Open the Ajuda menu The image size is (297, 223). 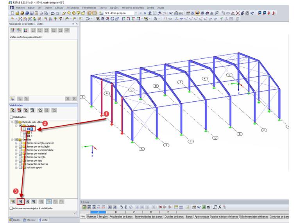(x=161, y=8)
